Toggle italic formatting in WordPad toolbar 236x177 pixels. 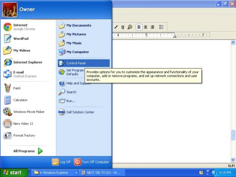point(116,27)
